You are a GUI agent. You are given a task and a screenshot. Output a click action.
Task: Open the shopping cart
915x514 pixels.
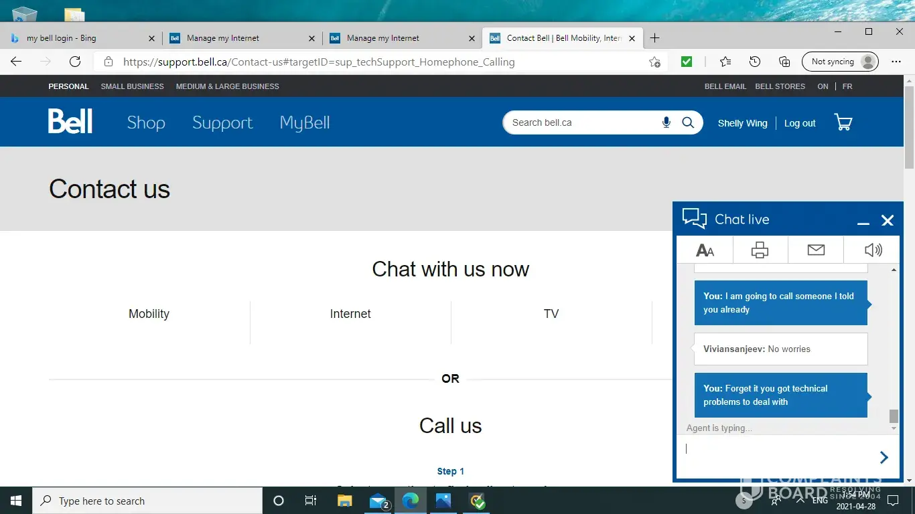pyautogui.click(x=843, y=122)
